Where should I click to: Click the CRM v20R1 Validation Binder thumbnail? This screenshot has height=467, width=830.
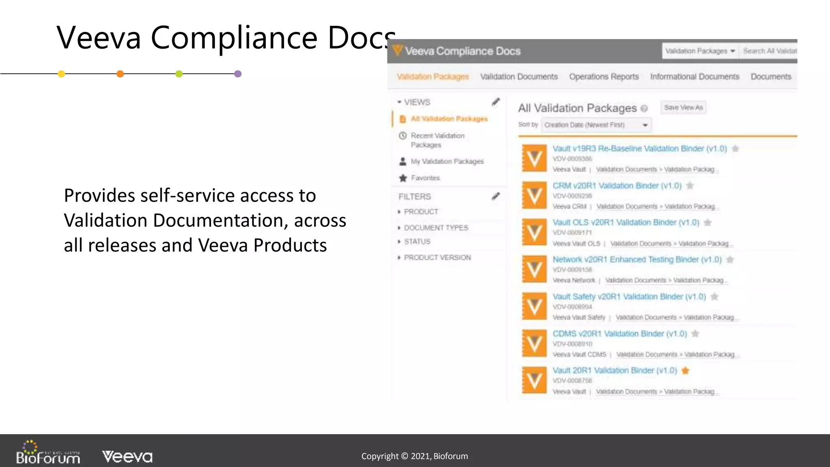click(534, 195)
